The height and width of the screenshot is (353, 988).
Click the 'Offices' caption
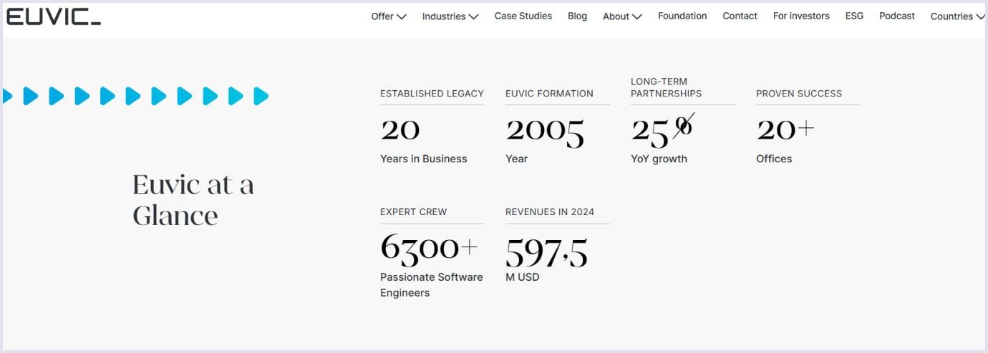pyautogui.click(x=774, y=159)
